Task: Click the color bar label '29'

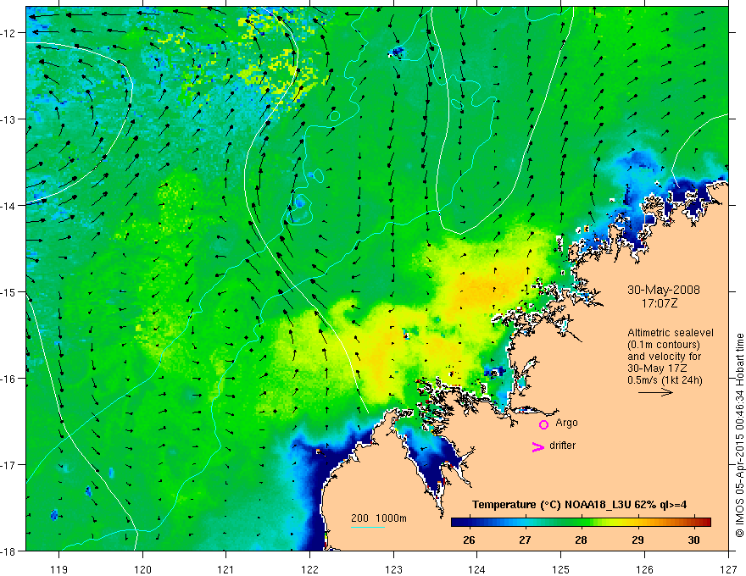Action: tap(637, 540)
